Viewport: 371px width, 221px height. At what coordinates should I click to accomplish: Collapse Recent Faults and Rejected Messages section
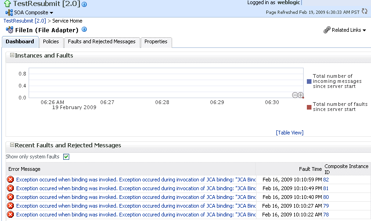tap(12, 145)
